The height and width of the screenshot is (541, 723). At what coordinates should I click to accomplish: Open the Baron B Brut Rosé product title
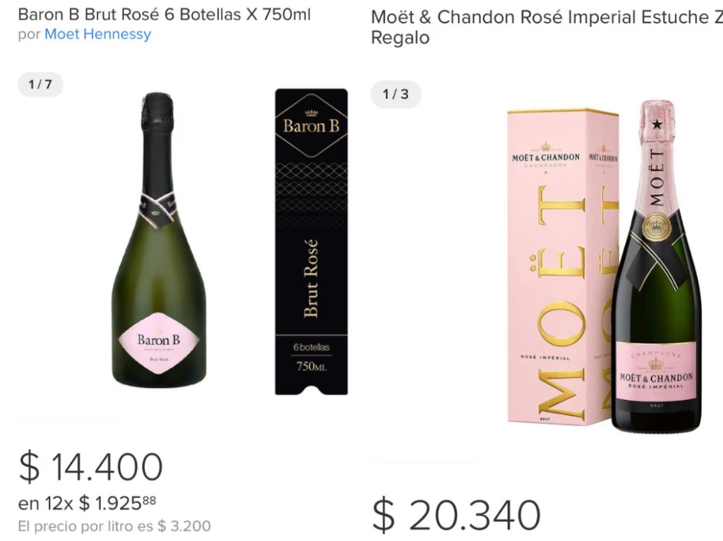pyautogui.click(x=164, y=15)
